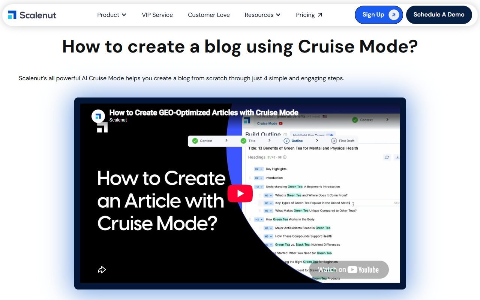Click the Scalenut logo in the header
The image size is (480, 300).
(32, 15)
